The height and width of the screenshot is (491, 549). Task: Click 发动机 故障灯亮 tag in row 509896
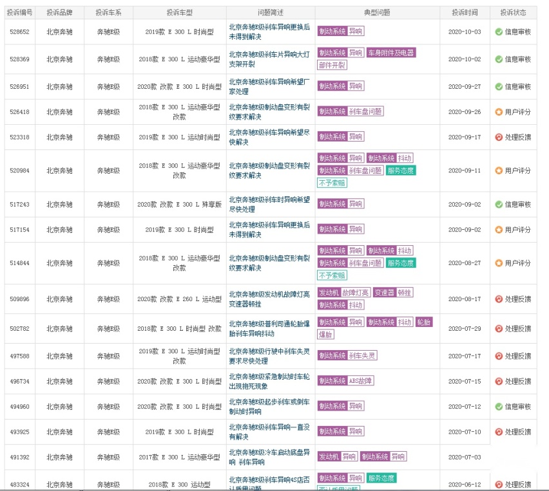tap(344, 293)
